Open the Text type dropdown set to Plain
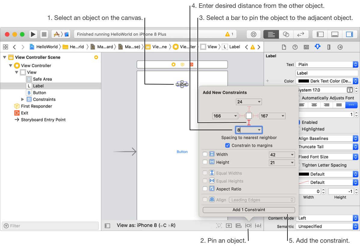 tap(327, 65)
